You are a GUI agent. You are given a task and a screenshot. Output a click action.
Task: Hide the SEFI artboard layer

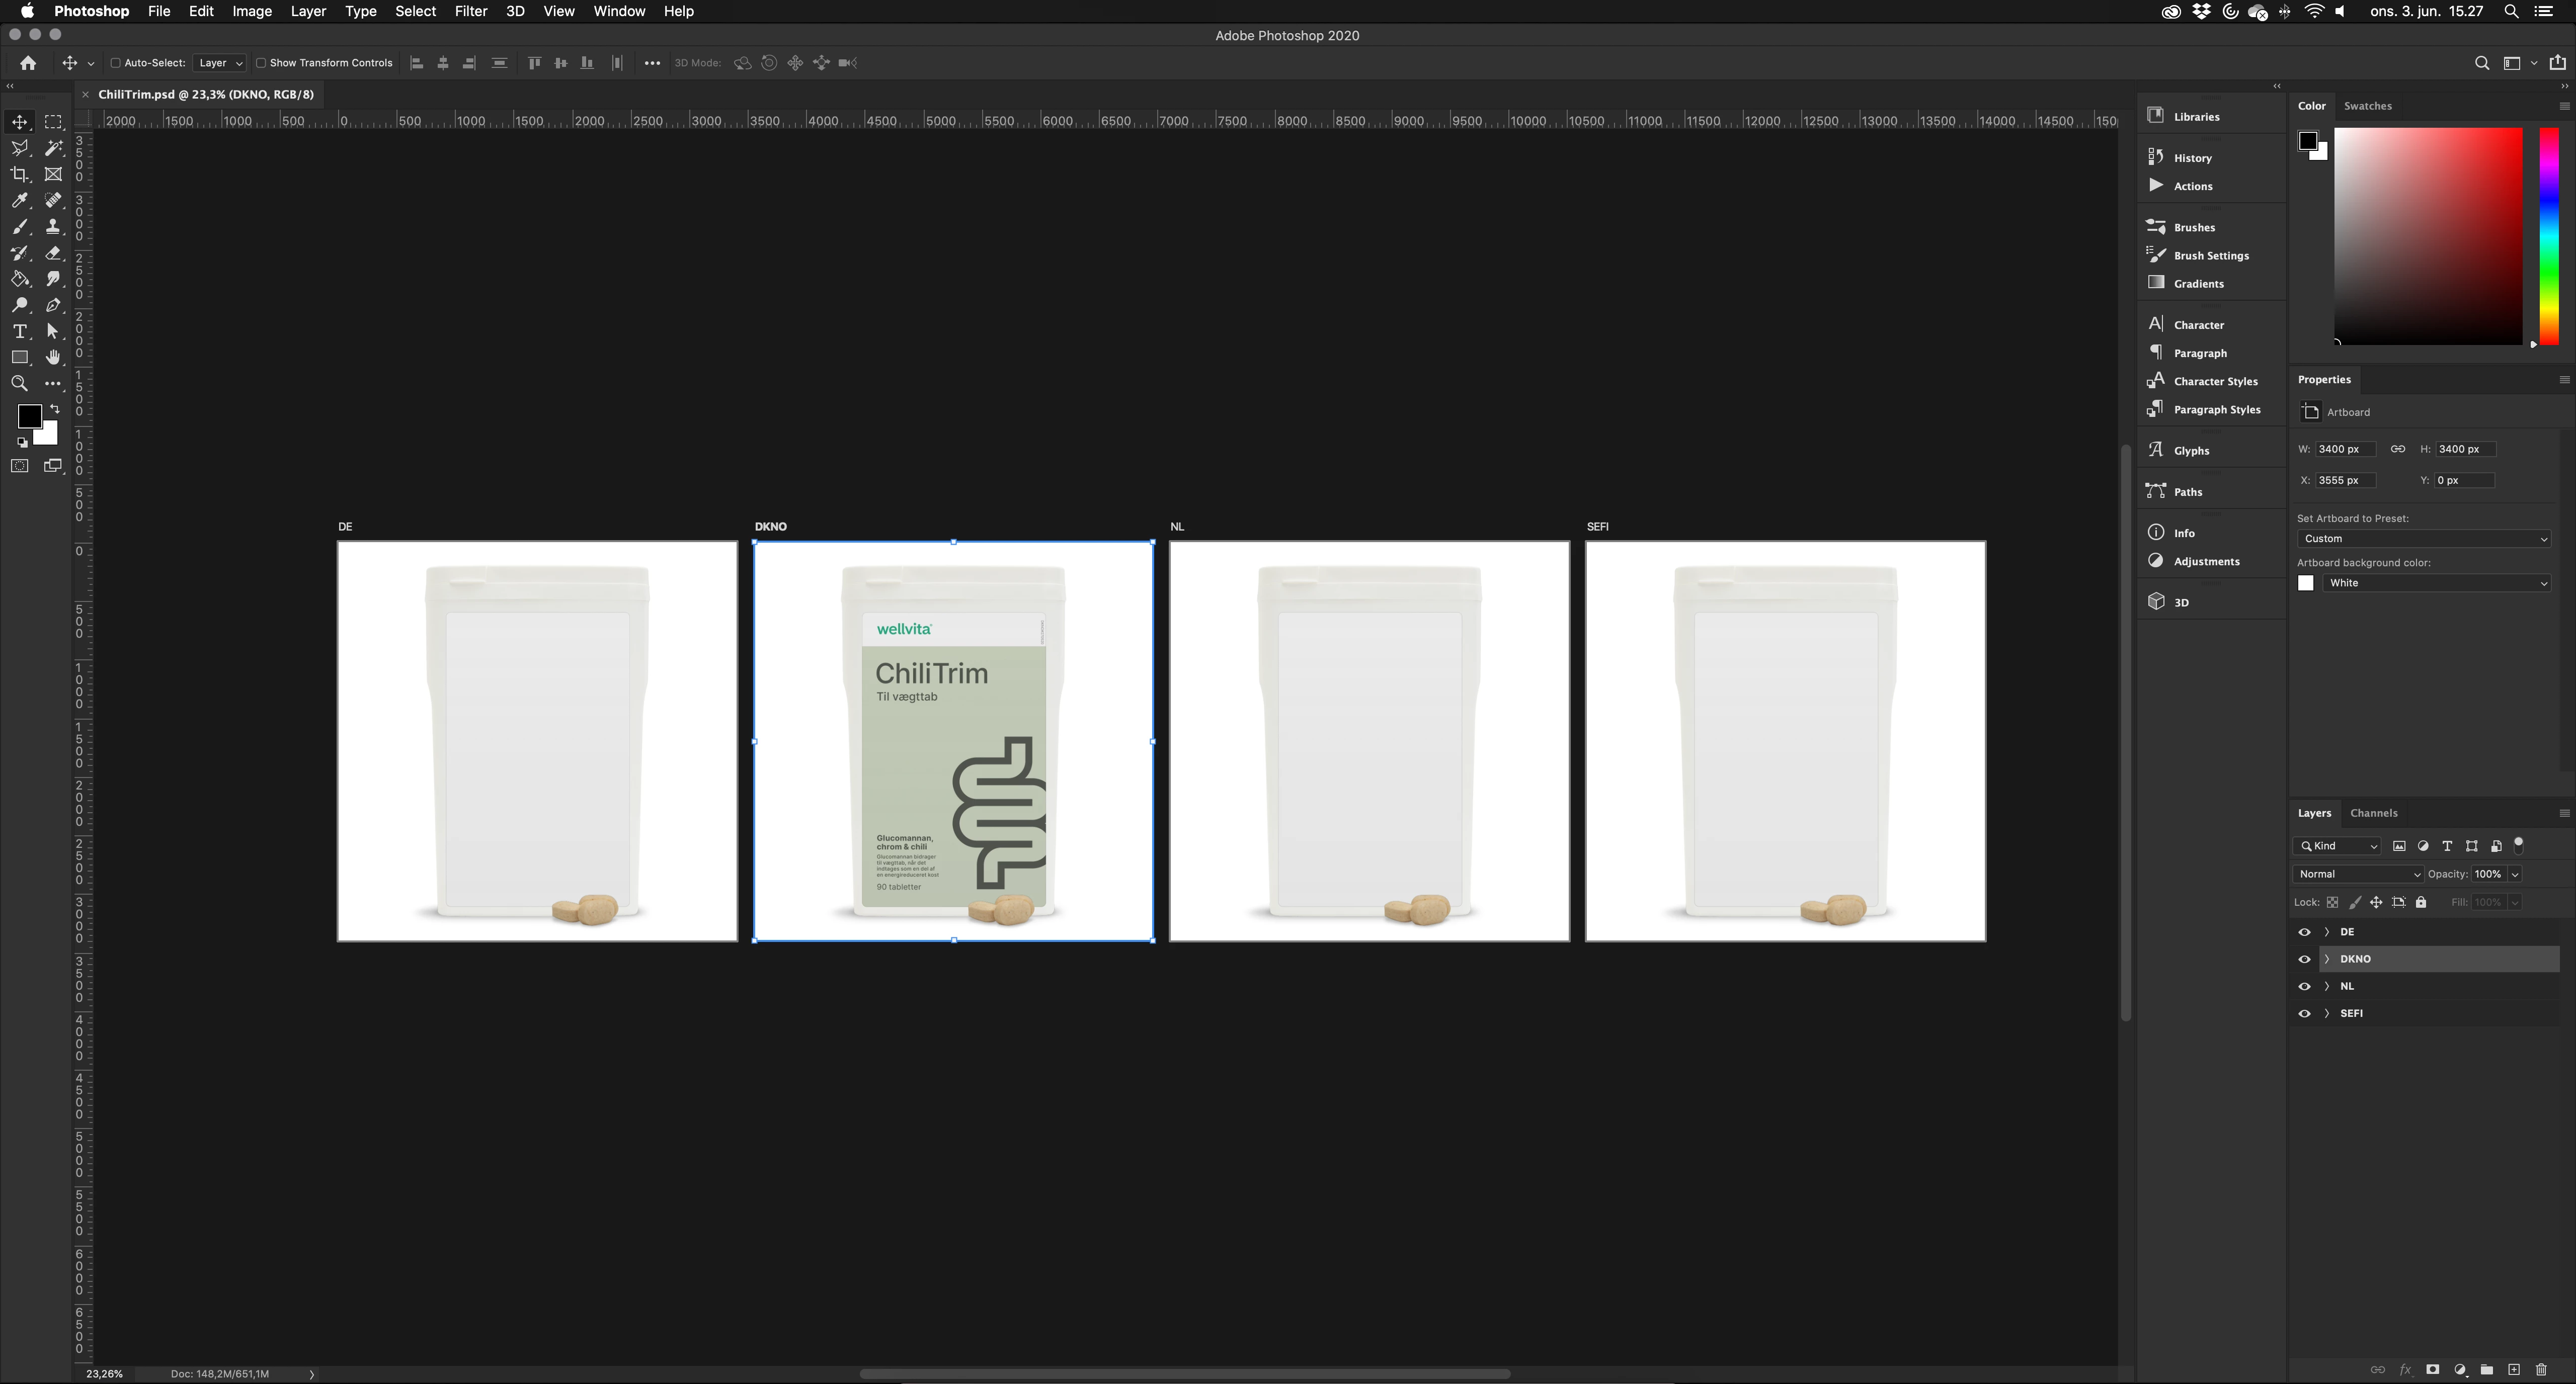(x=2305, y=1013)
